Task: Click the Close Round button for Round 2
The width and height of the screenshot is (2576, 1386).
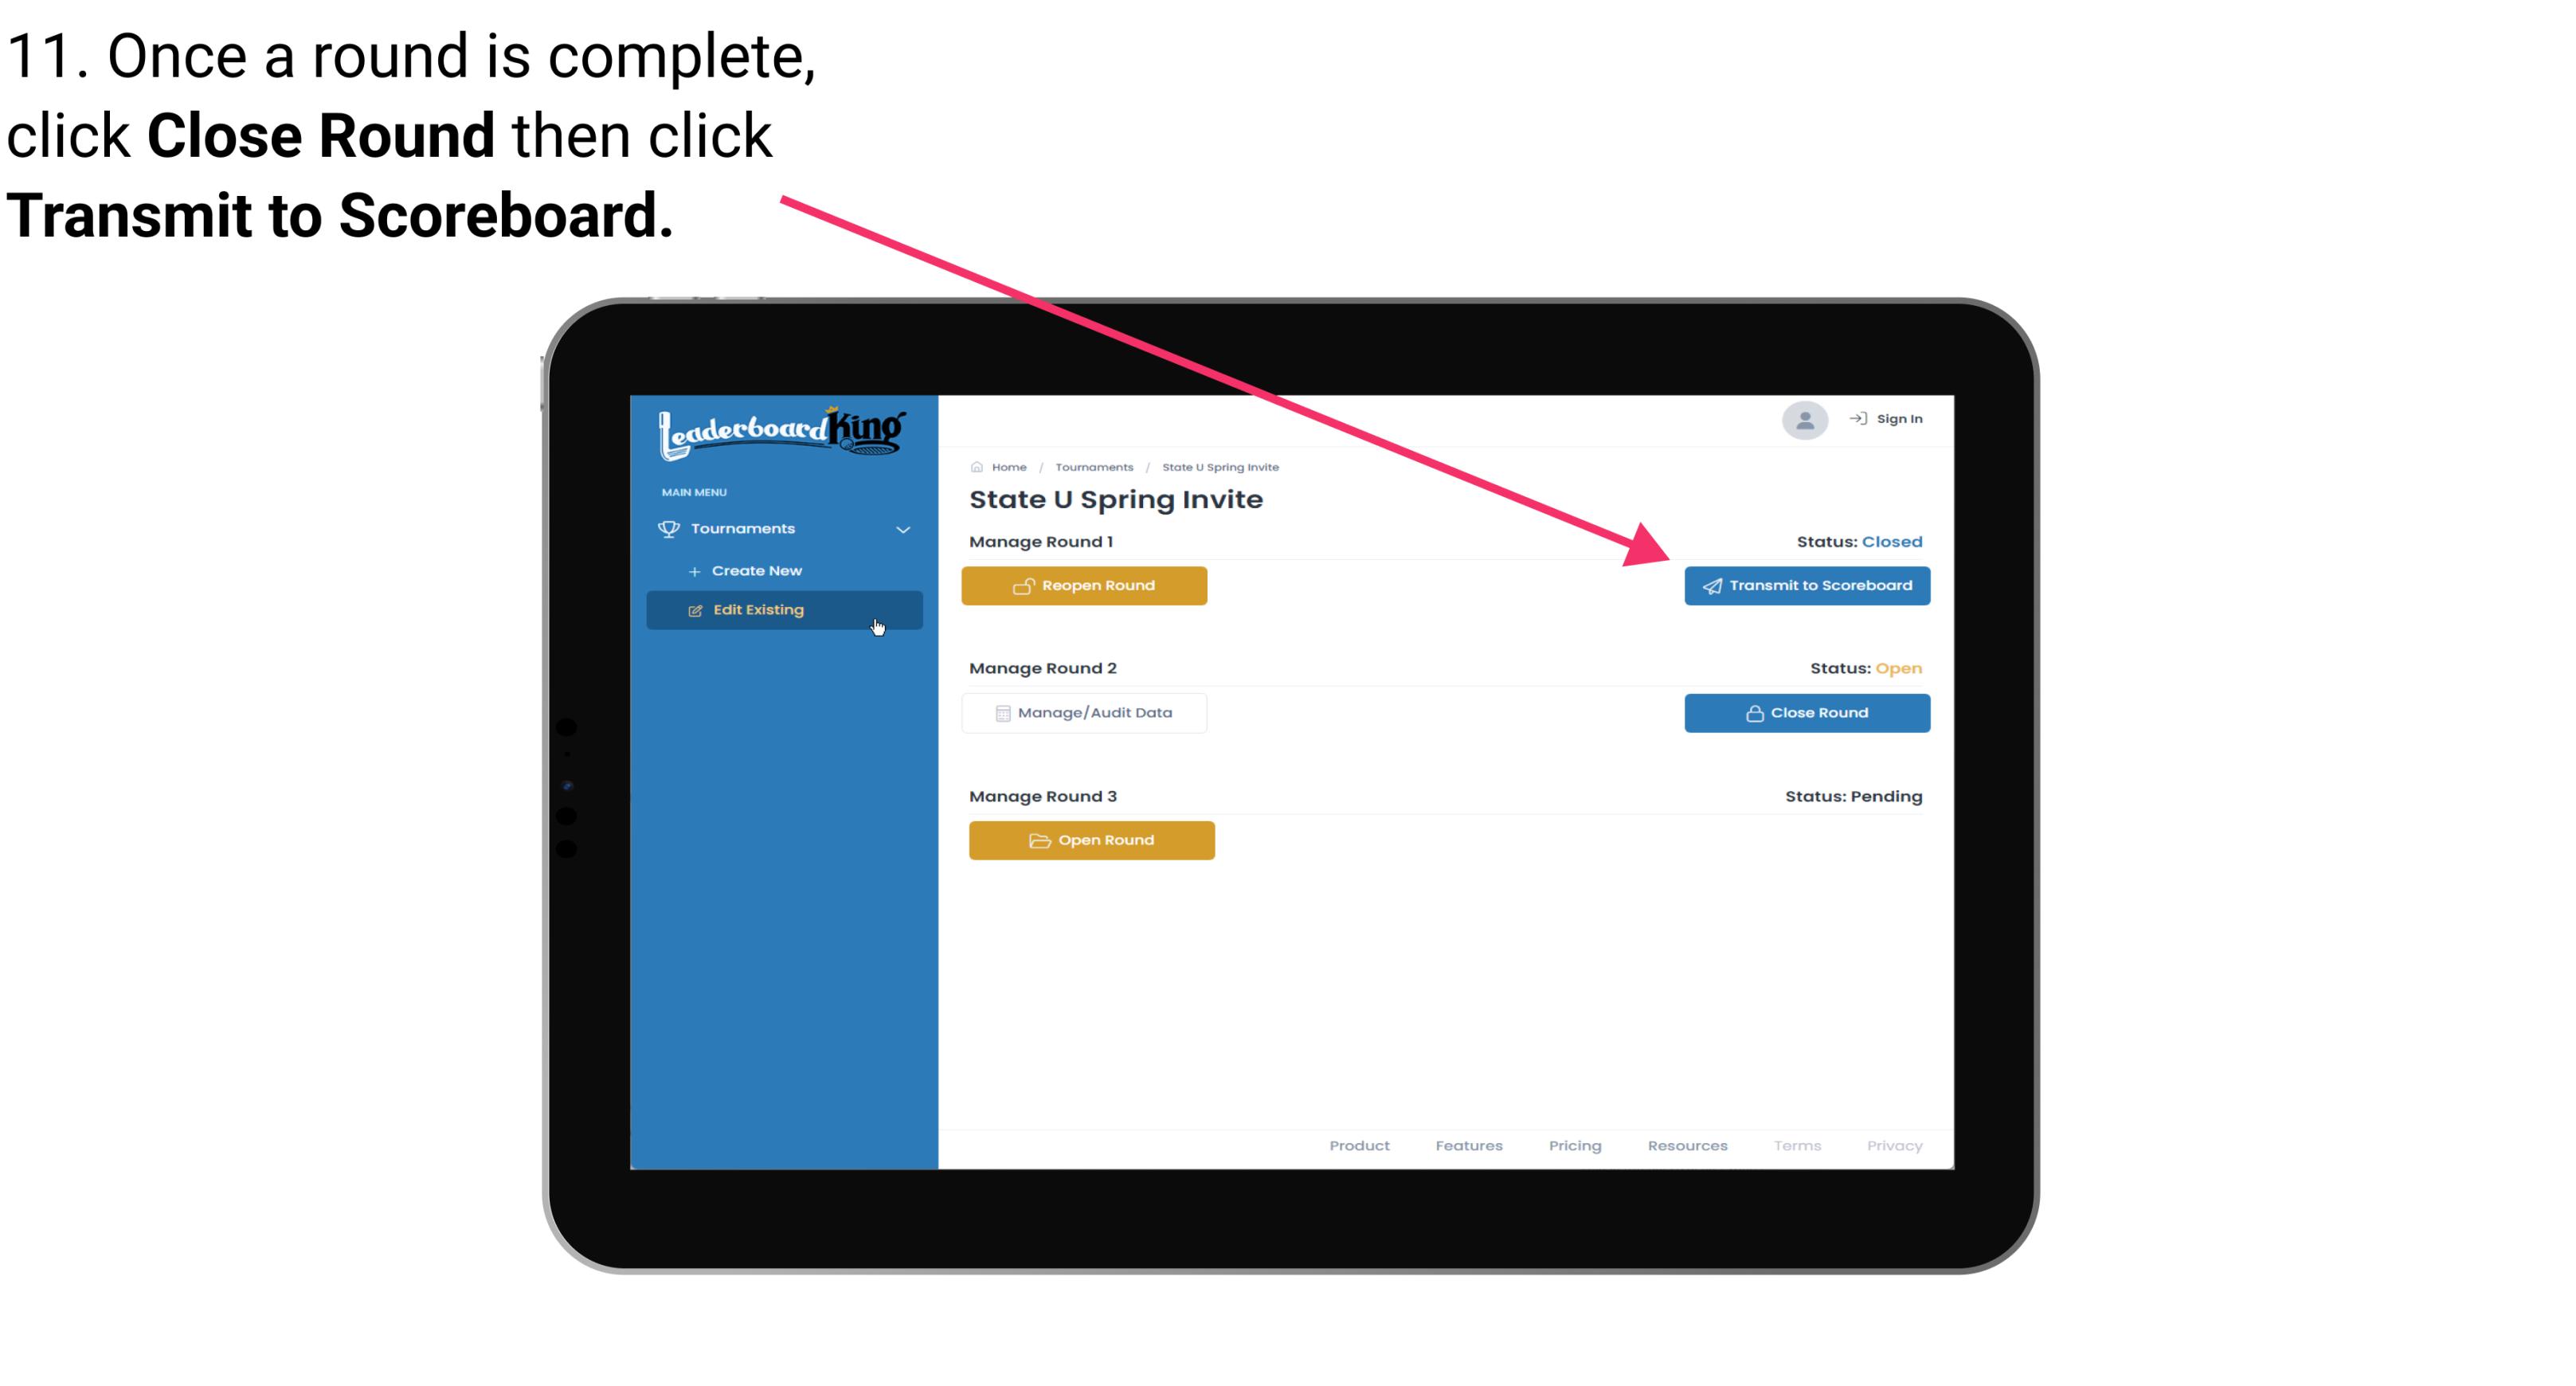Action: (x=1808, y=712)
